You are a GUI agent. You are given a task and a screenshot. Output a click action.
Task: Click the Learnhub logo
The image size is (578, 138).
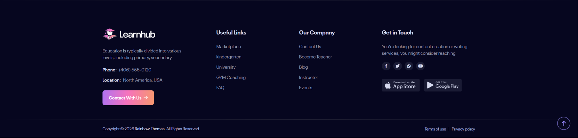point(129,34)
